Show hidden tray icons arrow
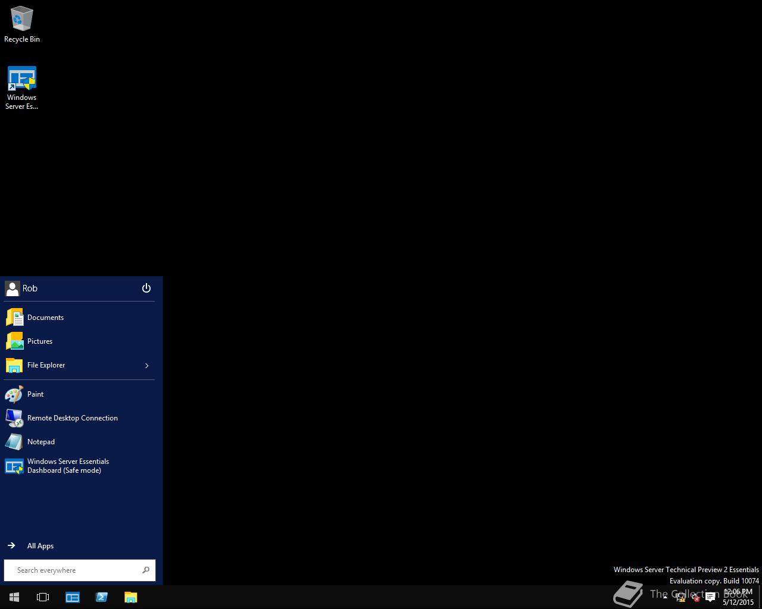Image resolution: width=762 pixels, height=609 pixels. pyautogui.click(x=665, y=597)
